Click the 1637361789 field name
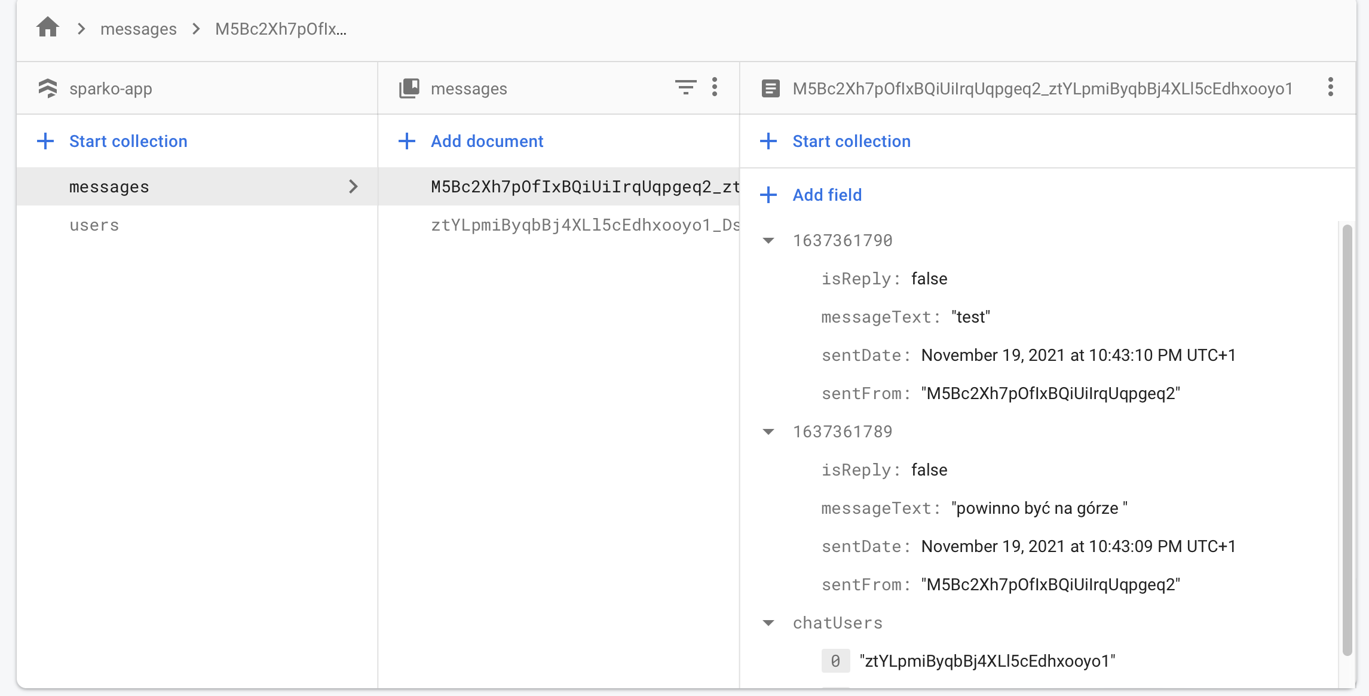Viewport: 1369px width, 696px height. [843, 431]
